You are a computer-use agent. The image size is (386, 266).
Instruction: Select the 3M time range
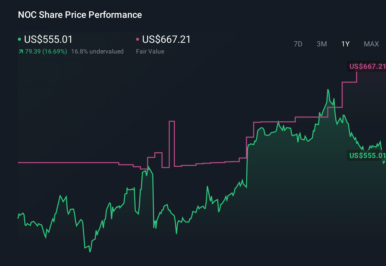[x=322, y=44]
